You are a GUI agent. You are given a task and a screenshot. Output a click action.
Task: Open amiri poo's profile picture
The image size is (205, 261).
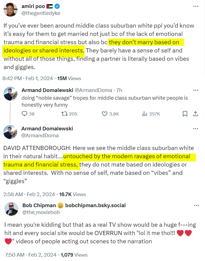(x=10, y=10)
